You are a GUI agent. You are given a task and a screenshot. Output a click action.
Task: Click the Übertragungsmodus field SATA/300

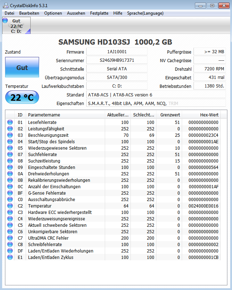tap(117, 77)
